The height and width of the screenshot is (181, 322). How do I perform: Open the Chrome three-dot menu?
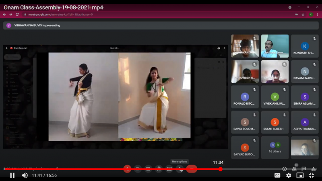(x=318, y=14)
